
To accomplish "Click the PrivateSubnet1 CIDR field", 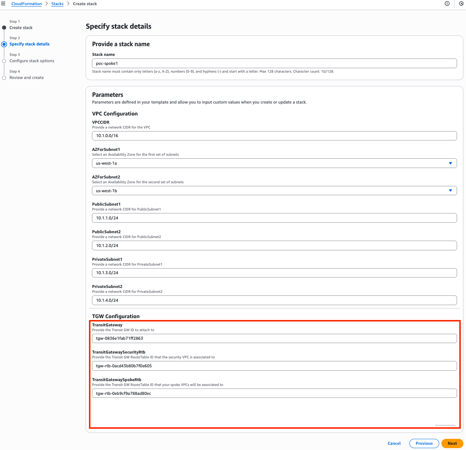I will [x=274, y=273].
